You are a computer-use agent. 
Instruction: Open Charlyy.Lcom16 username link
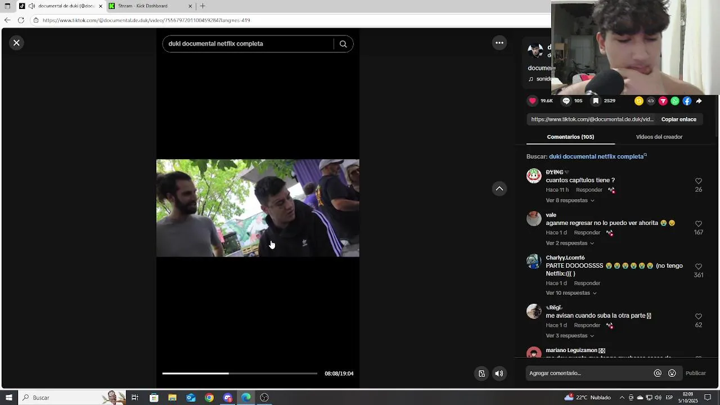[565, 258]
